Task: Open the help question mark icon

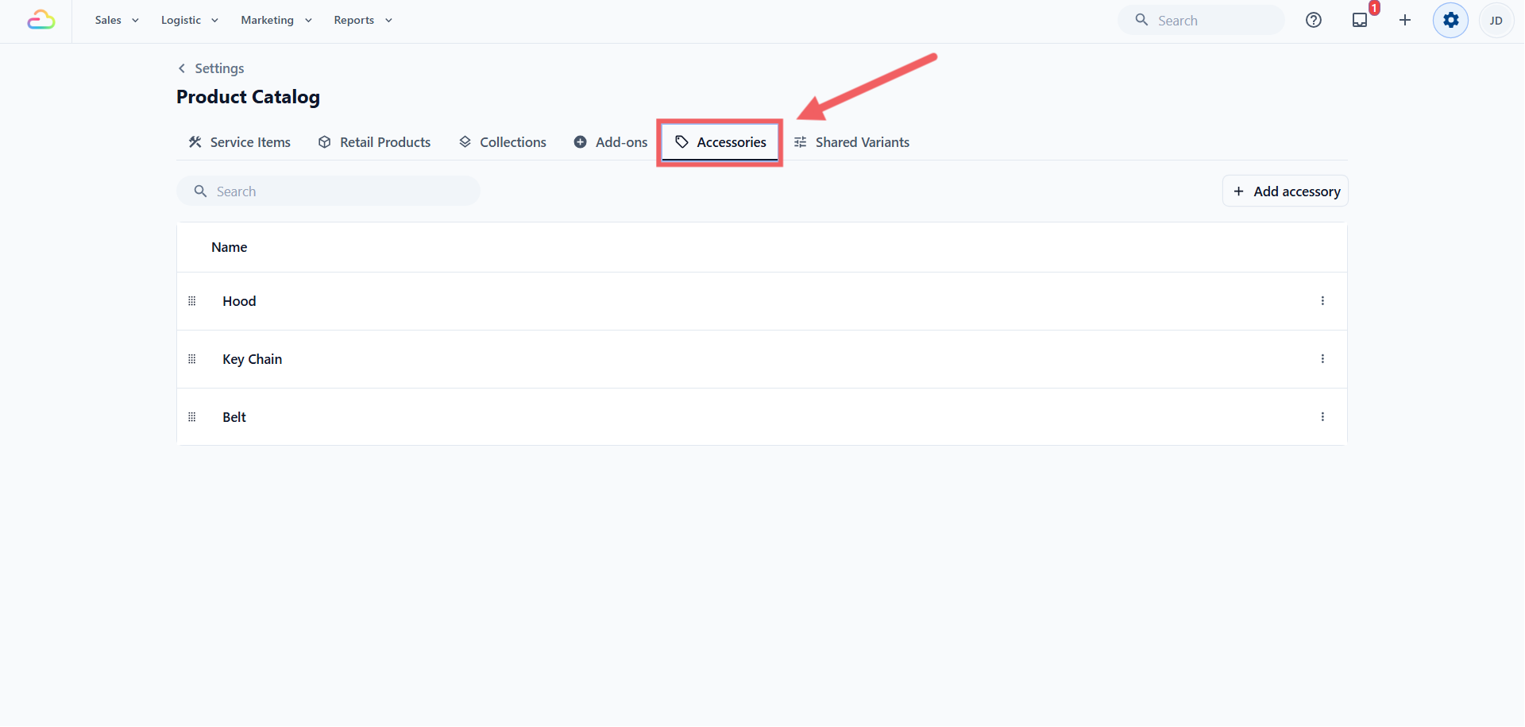Action: tap(1314, 20)
